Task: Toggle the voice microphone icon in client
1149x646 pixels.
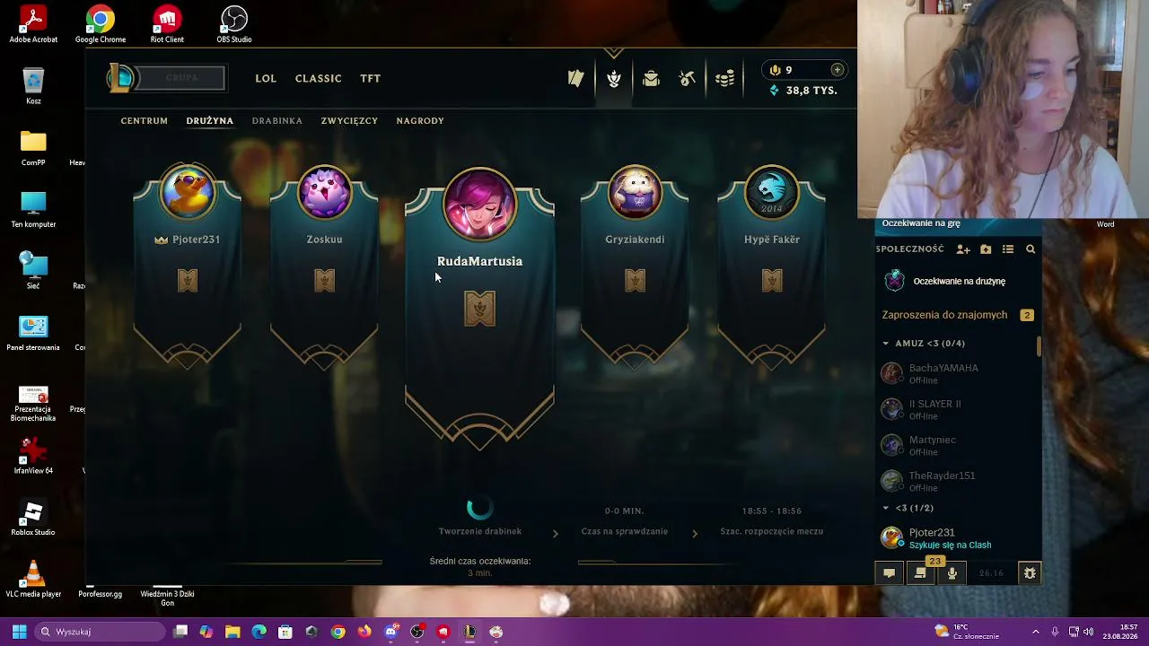Action: (952, 573)
